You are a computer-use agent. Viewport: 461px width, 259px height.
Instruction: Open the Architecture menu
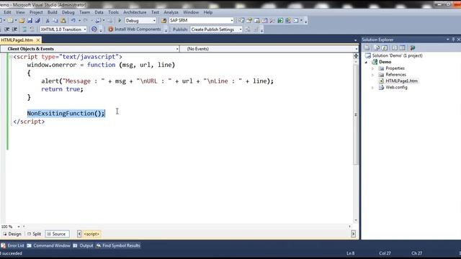tap(135, 12)
